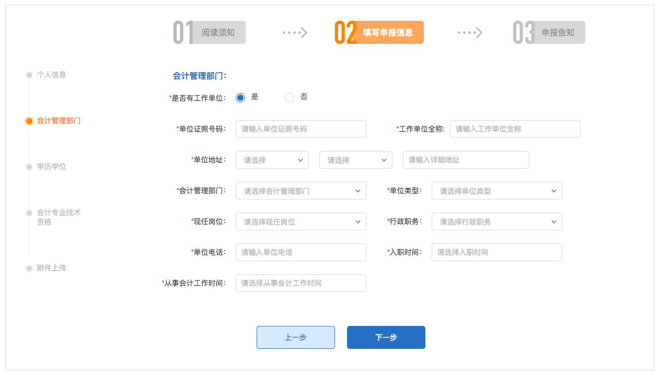
Task: Focus the 单位证照号码 input field
Action: tap(300, 129)
